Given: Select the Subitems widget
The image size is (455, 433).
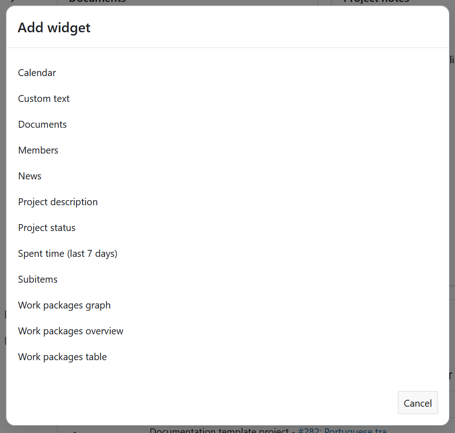Looking at the screenshot, I should click(37, 279).
